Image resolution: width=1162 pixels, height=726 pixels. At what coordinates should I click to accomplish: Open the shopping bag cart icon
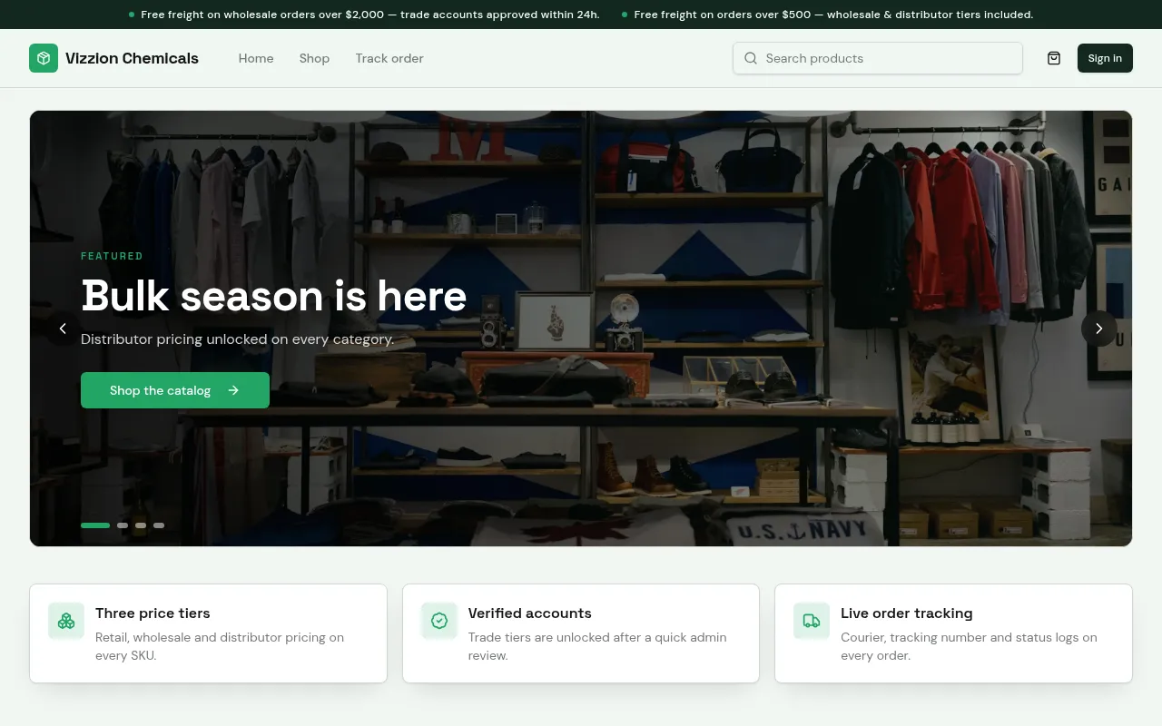[1054, 58]
